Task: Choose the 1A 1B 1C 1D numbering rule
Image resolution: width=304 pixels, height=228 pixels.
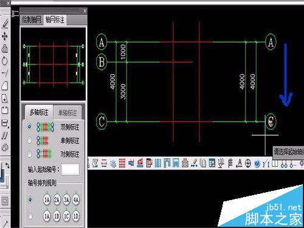Action: (30, 216)
